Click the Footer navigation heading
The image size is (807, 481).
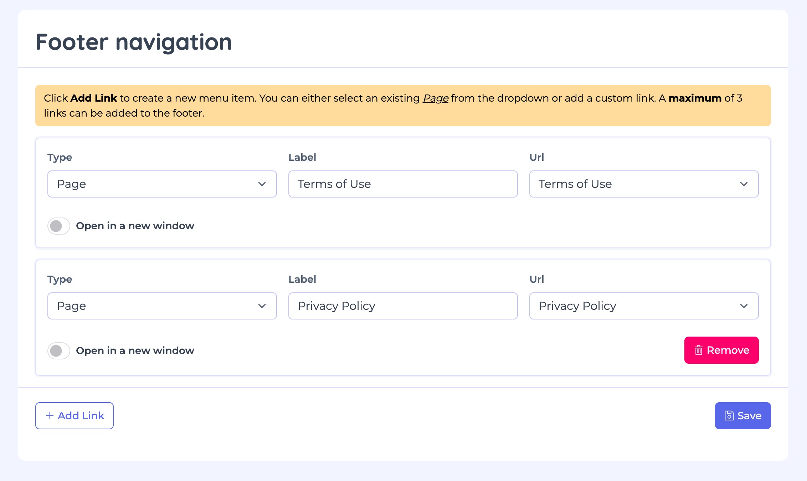click(134, 42)
